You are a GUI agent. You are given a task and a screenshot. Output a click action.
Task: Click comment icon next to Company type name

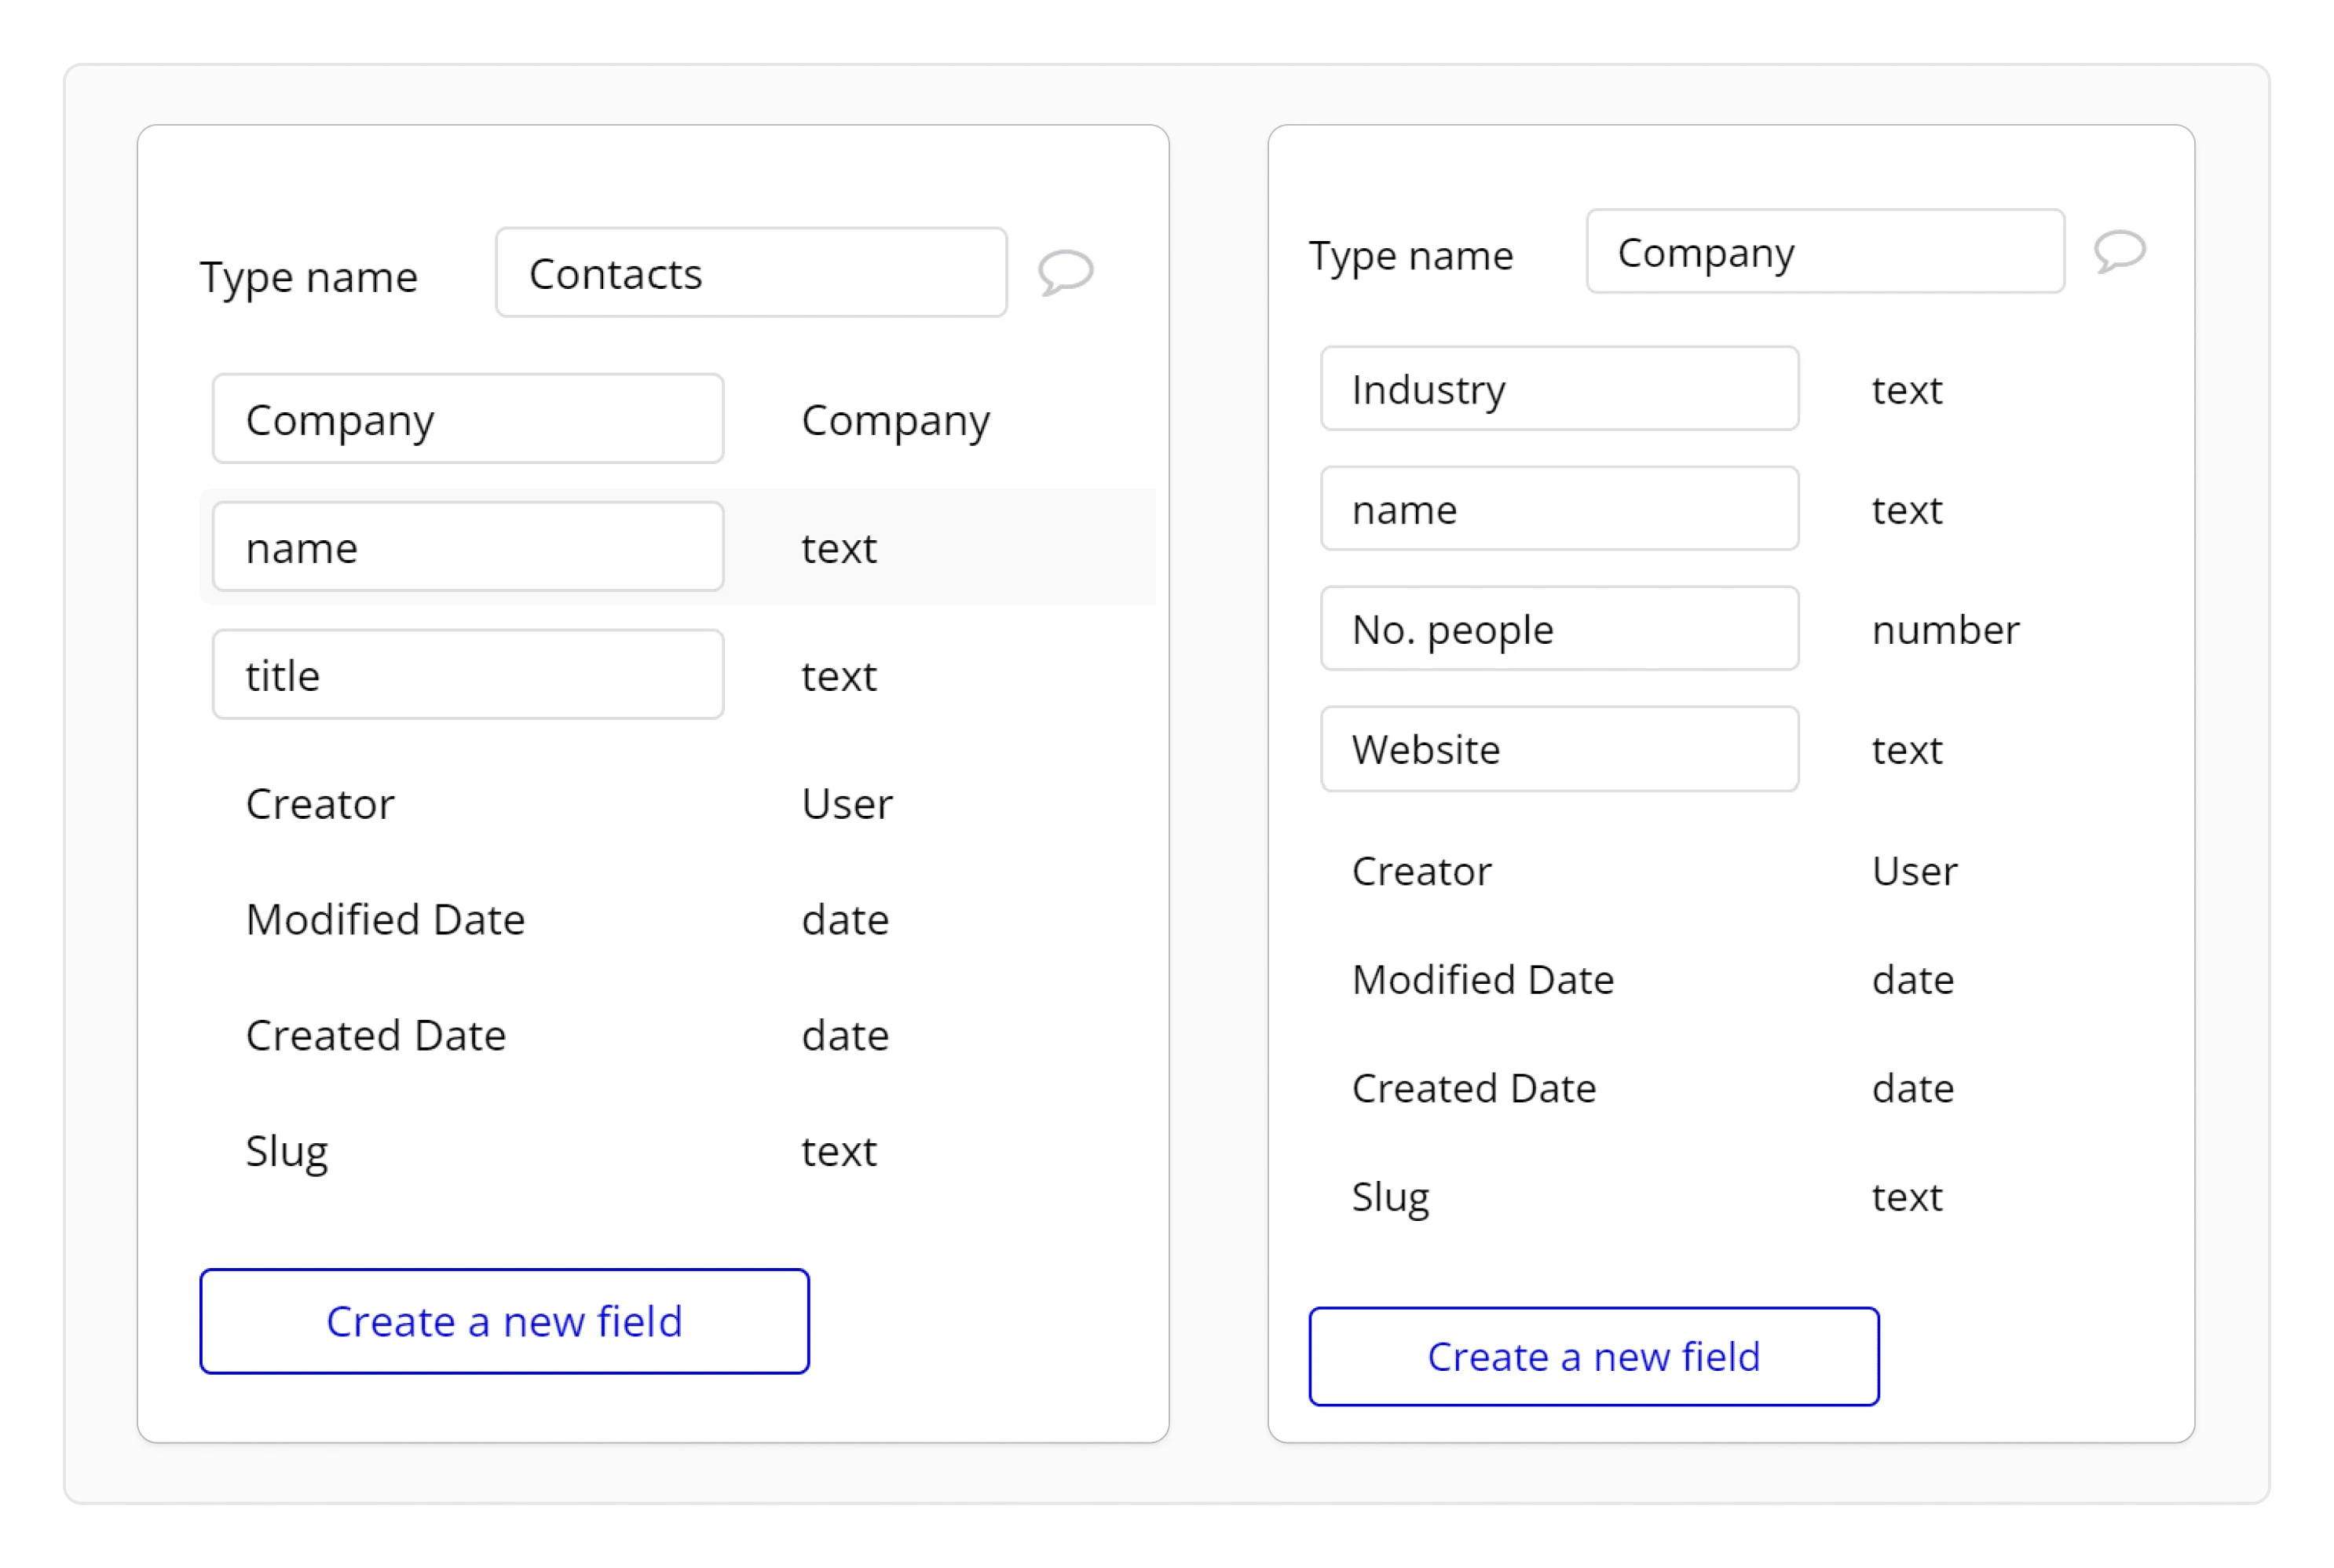[2119, 251]
